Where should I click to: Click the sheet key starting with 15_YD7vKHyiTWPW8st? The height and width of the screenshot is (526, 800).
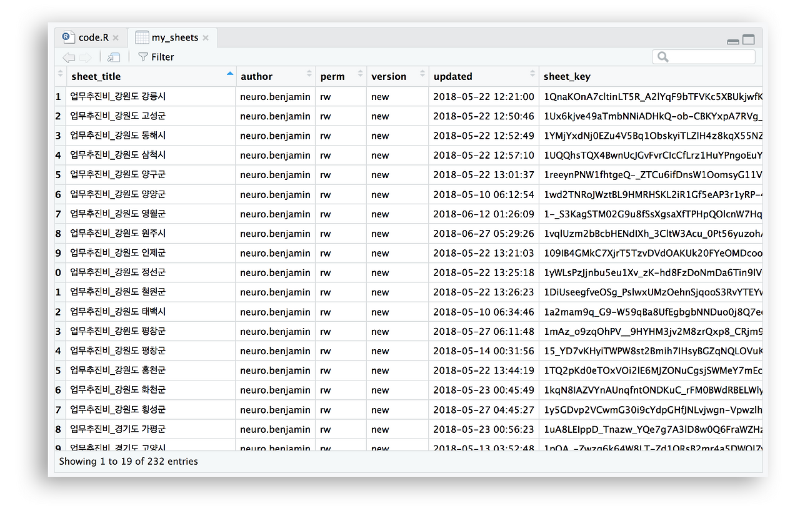pyautogui.click(x=653, y=351)
